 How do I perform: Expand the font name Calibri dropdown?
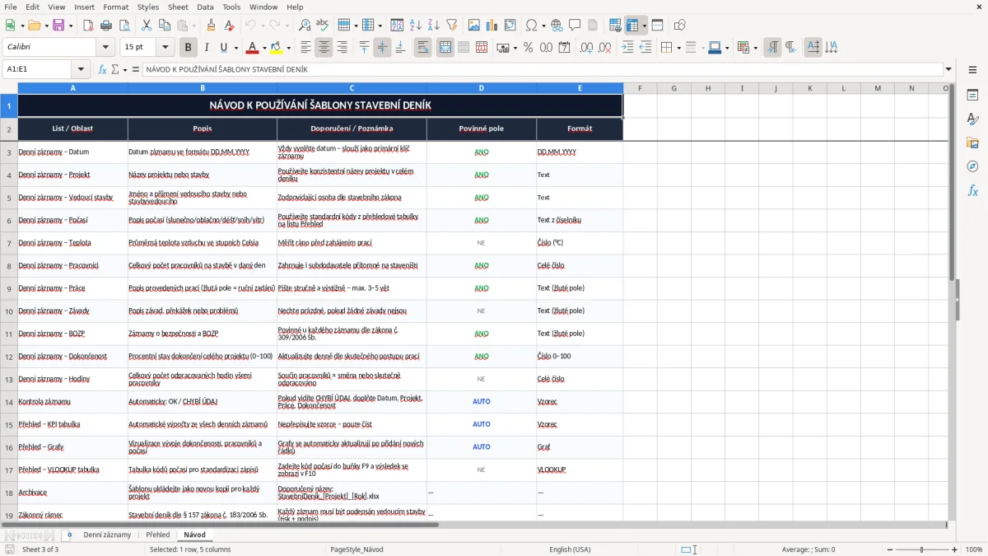coord(109,48)
